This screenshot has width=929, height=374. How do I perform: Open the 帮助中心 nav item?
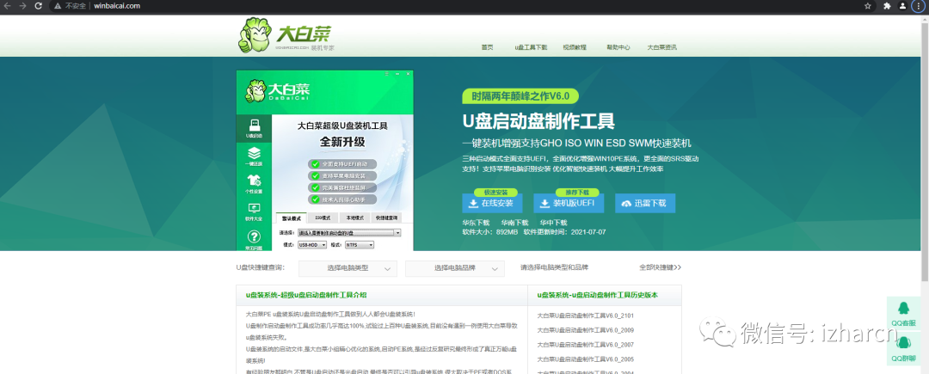[618, 46]
